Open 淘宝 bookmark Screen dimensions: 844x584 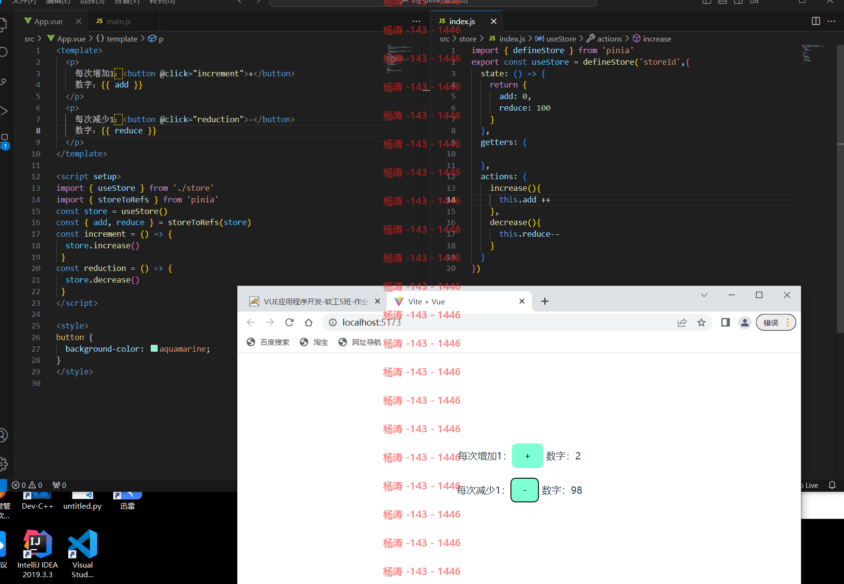(x=314, y=342)
